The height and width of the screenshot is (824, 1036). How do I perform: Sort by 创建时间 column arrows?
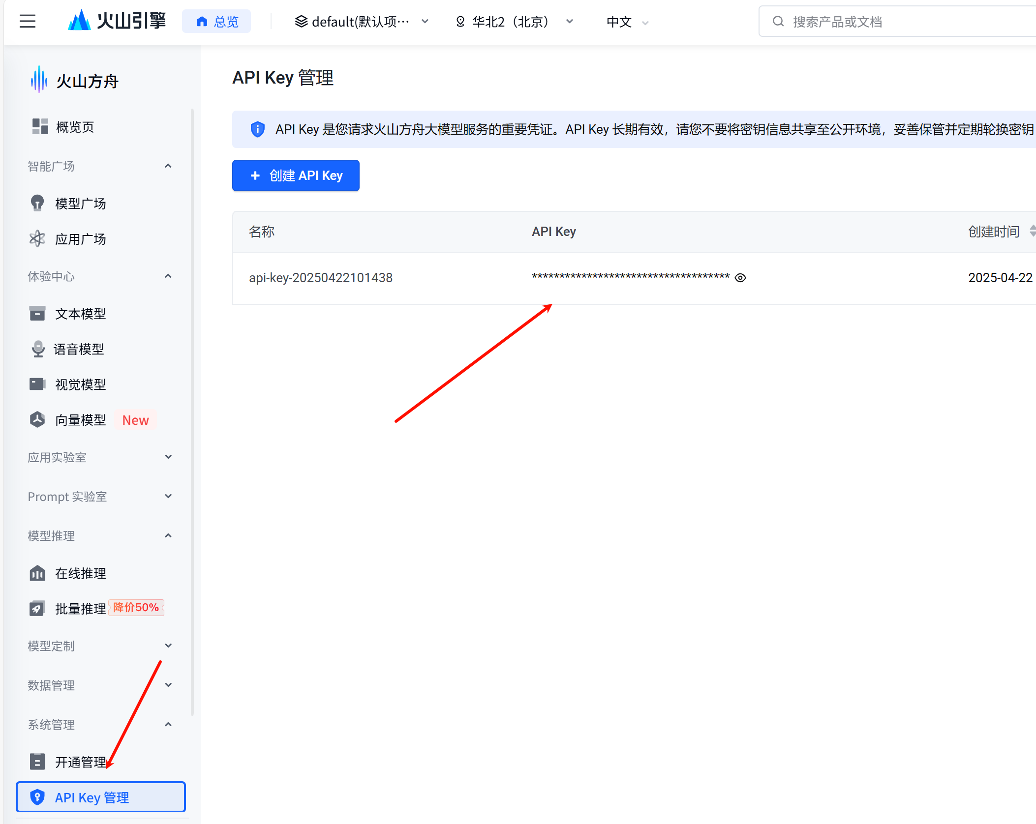click(1033, 231)
